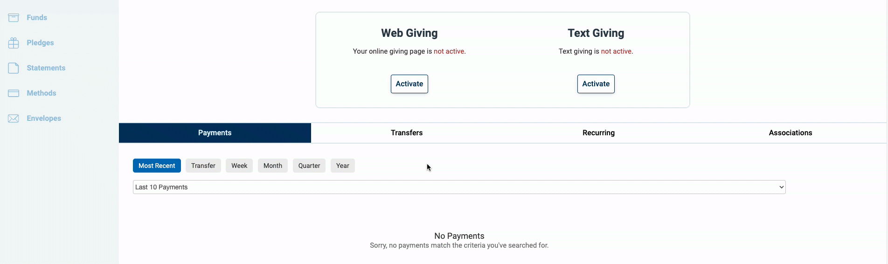The height and width of the screenshot is (264, 888).
Task: Select the Payments tab
Action: coord(215,133)
